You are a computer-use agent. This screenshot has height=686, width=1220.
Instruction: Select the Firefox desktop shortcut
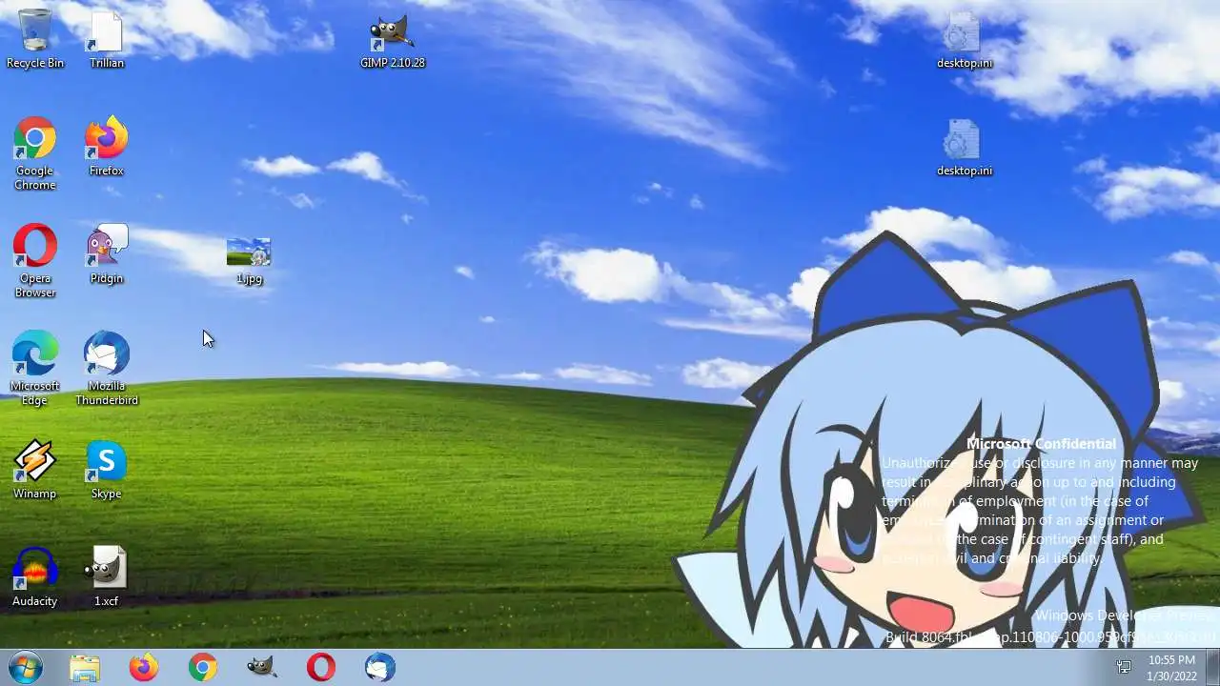point(107,148)
